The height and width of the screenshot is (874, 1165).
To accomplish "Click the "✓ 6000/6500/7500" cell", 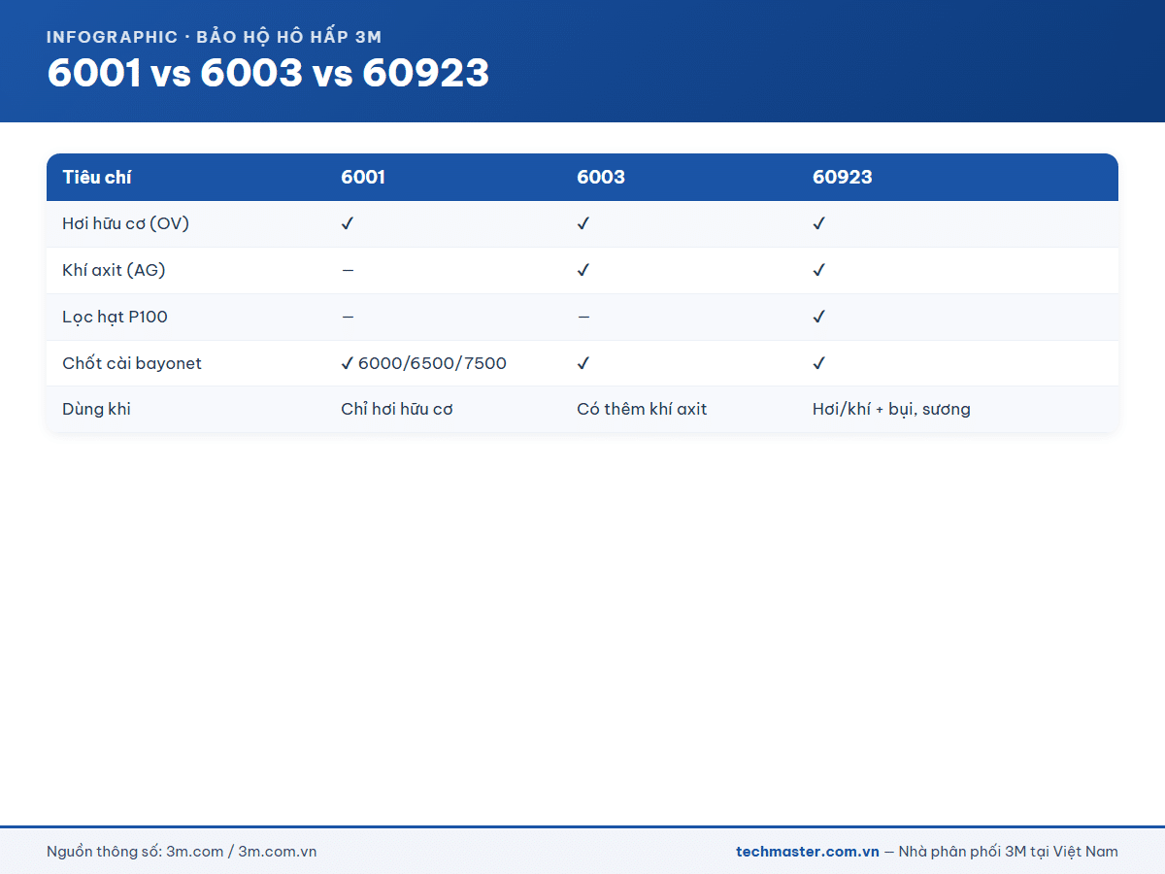I will point(423,363).
